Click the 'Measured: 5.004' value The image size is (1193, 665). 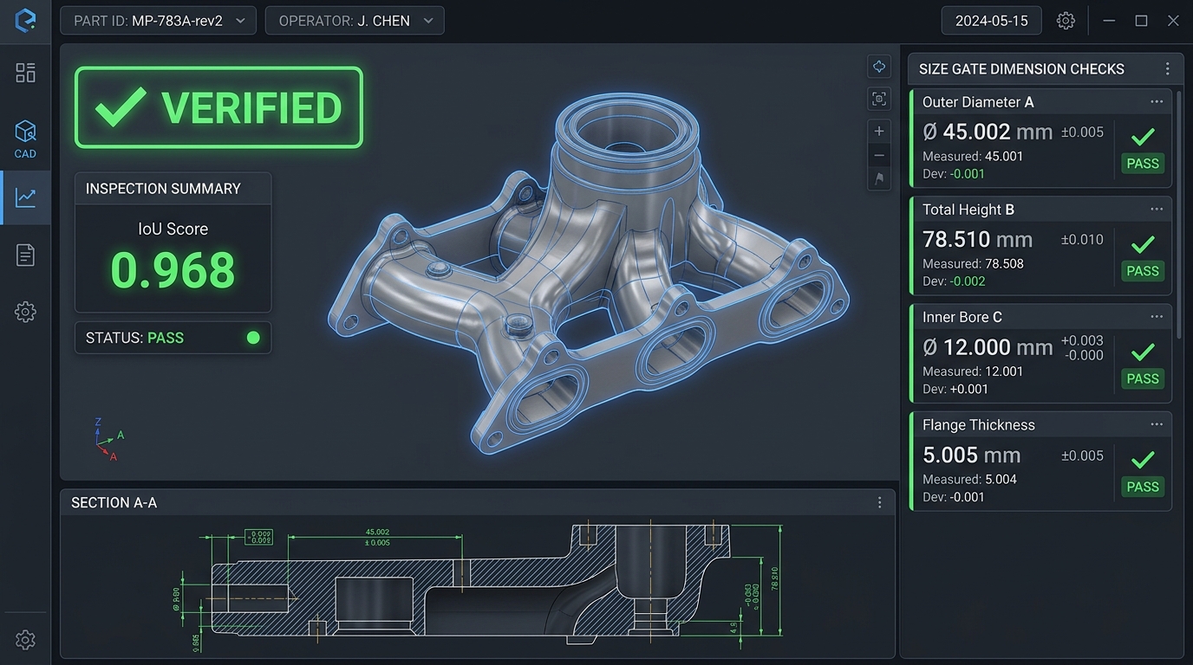pyautogui.click(x=969, y=479)
